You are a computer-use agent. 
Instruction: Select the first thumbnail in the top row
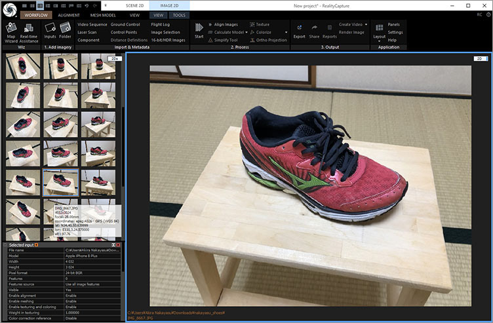click(x=23, y=66)
